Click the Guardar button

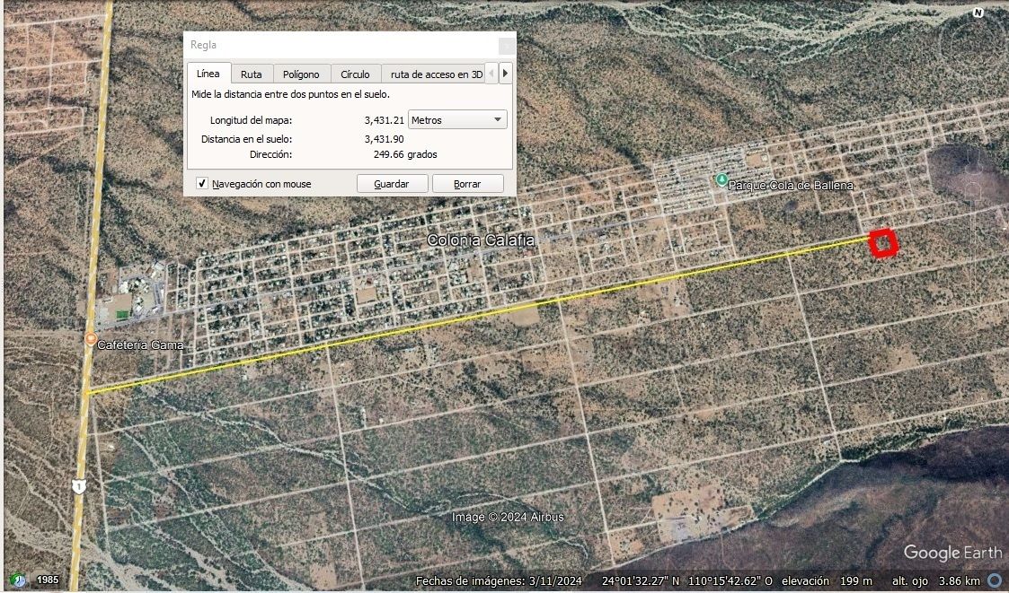[392, 184]
